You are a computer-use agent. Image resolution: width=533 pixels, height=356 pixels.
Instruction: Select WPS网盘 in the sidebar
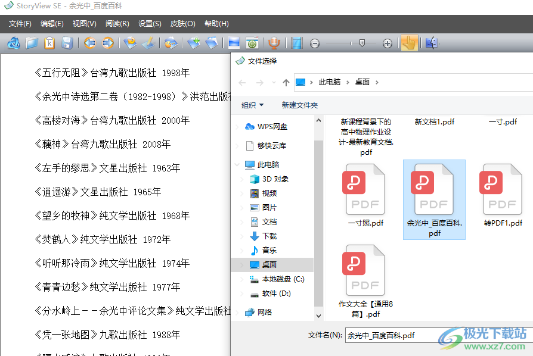[272, 127]
